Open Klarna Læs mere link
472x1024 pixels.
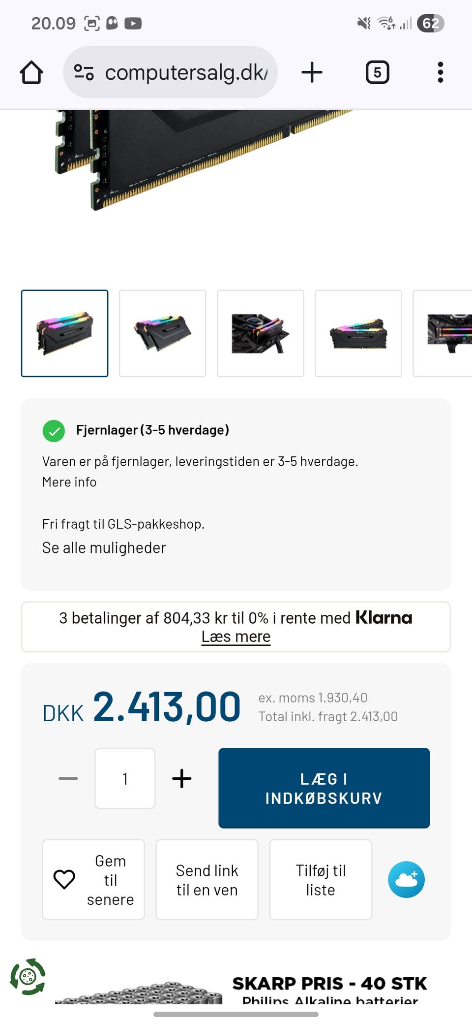coord(236,637)
